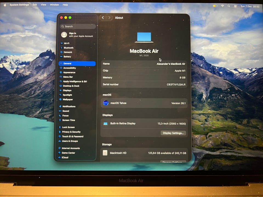Open Internet Accounts settings
Screen dimensions: 263x197
point(69,148)
